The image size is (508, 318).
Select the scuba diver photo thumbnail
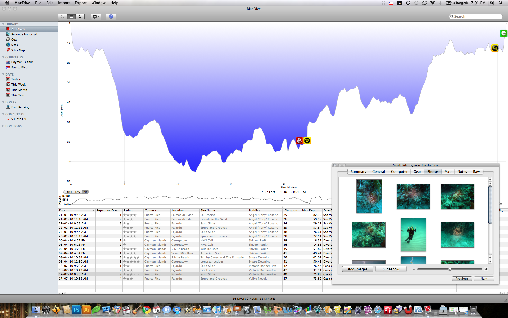click(413, 235)
